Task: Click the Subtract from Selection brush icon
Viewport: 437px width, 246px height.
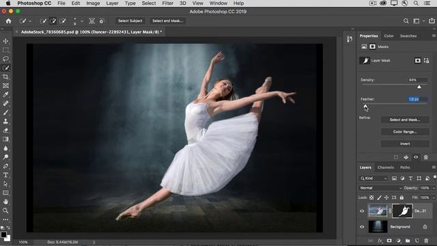Action: (x=63, y=21)
